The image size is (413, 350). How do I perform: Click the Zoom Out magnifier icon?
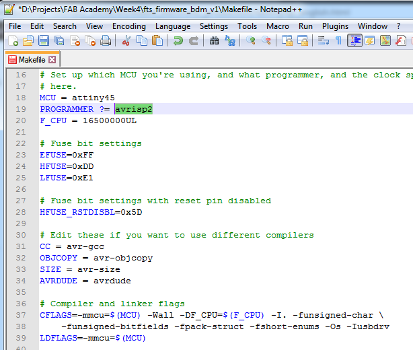(x=266, y=40)
